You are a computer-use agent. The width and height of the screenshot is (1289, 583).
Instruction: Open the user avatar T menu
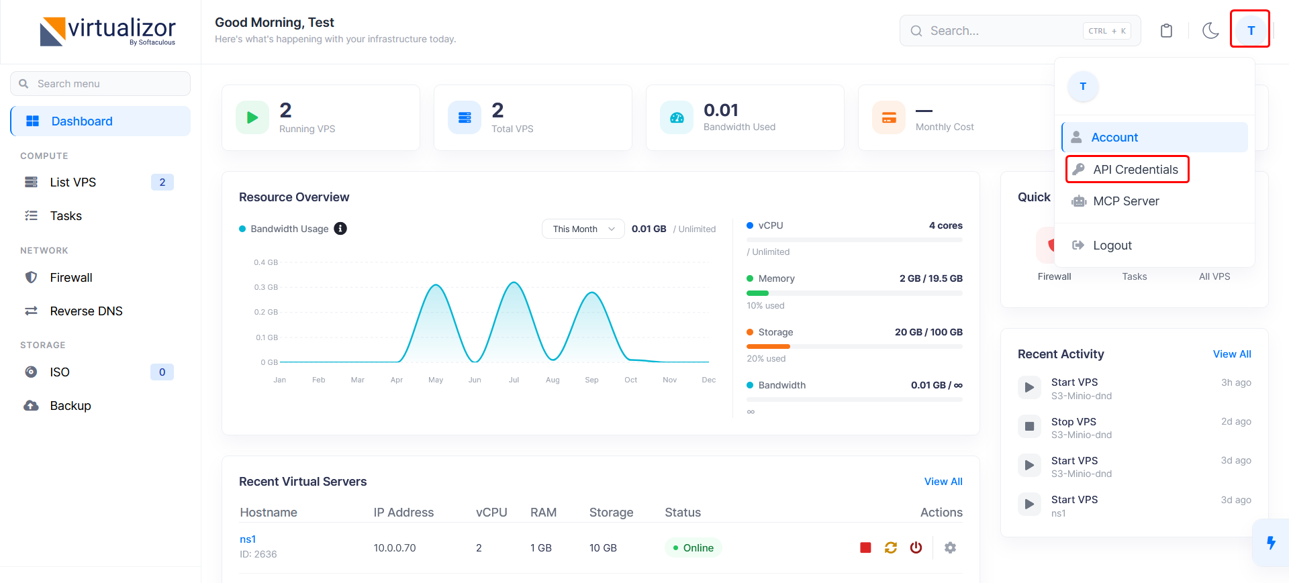(x=1250, y=30)
